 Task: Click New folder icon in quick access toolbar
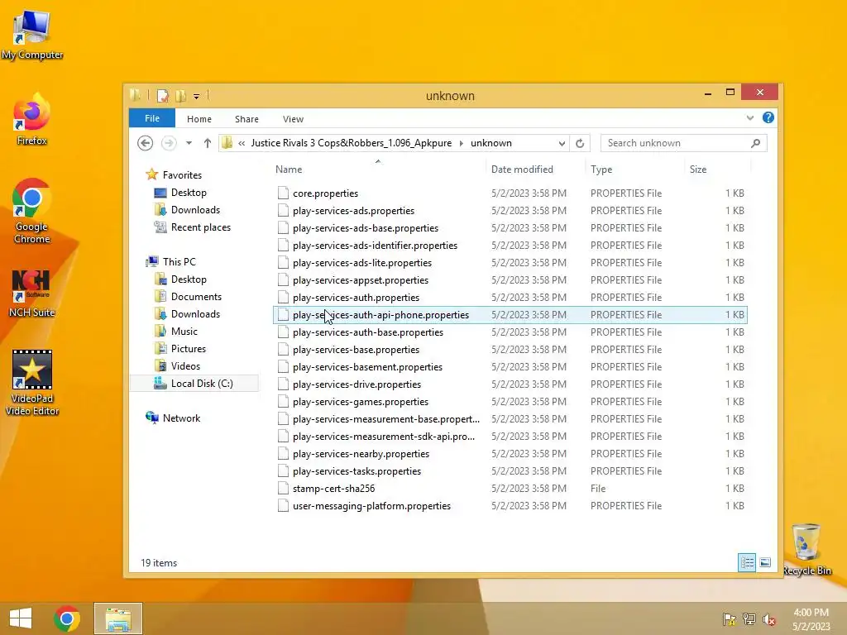(180, 96)
